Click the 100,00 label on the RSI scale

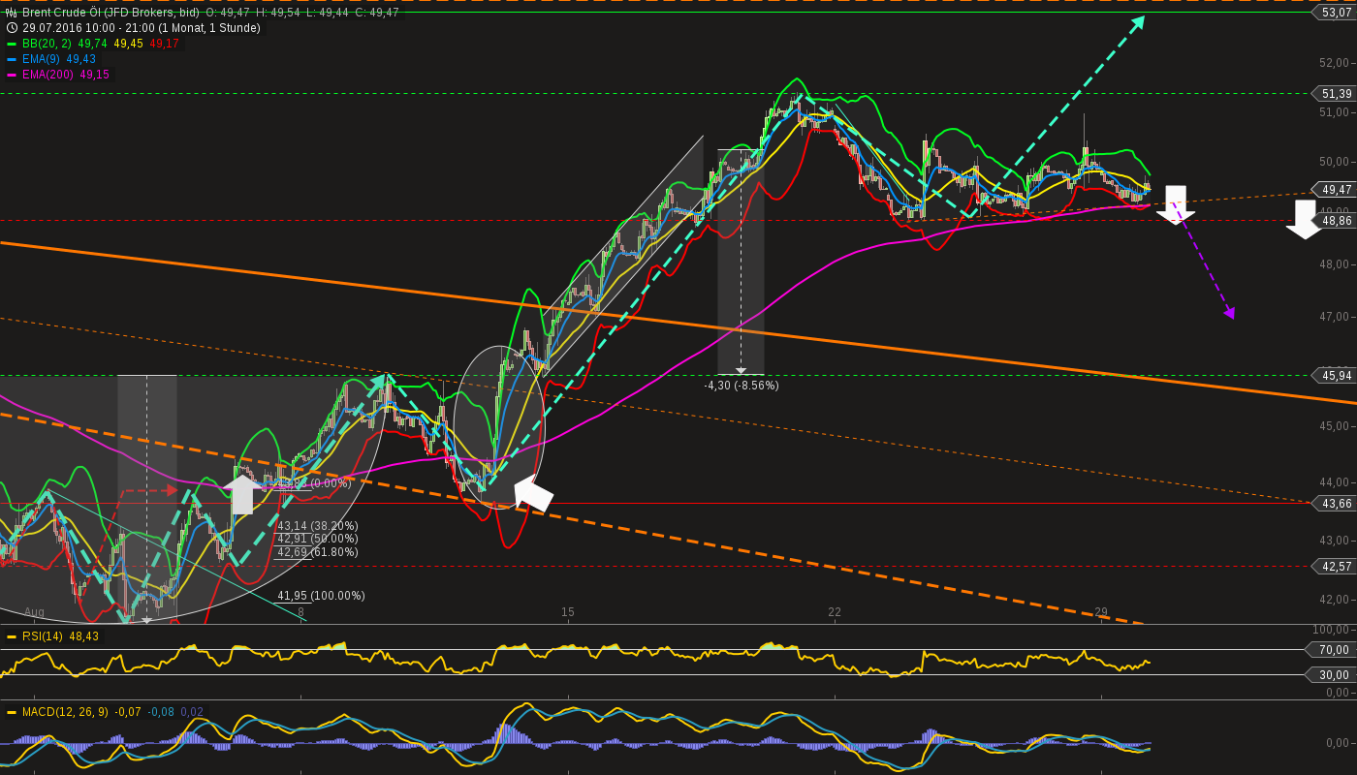1331,631
